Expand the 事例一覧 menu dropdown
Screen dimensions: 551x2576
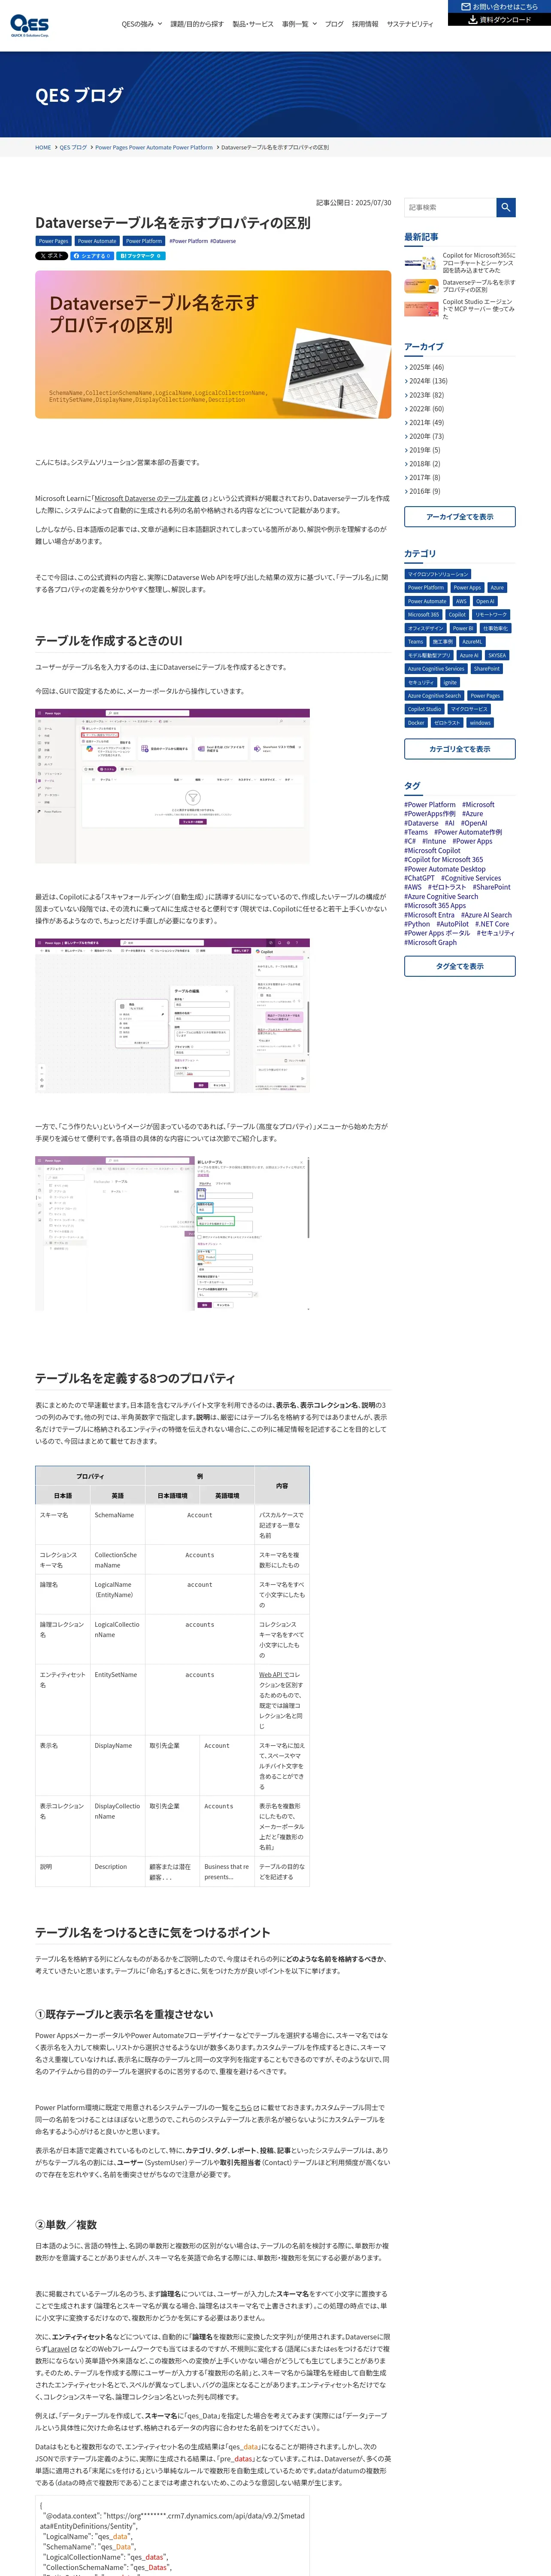tap(299, 24)
